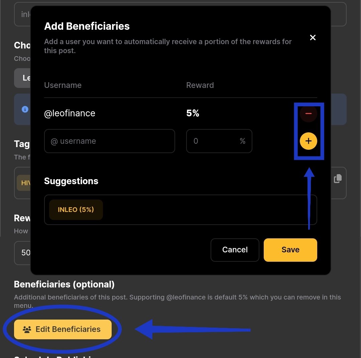Screen dimensions: 361x358
Task: Close the Add Beneficiaries dialog
Action: tap(313, 37)
